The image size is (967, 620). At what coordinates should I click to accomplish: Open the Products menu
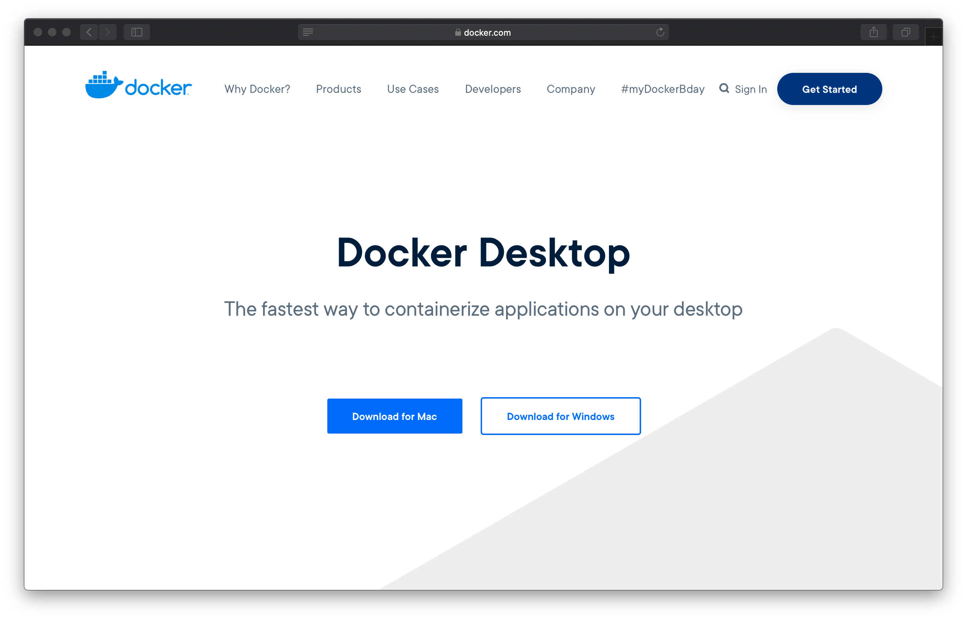[x=338, y=89]
